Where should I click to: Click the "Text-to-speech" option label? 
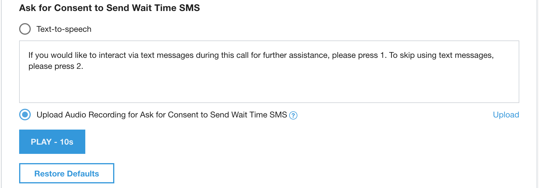[64, 29]
